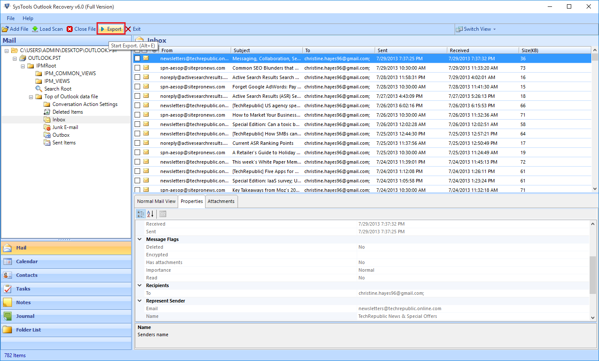Click the Mail pane icon
Image resolution: width=599 pixels, height=361 pixels.
pos(8,248)
